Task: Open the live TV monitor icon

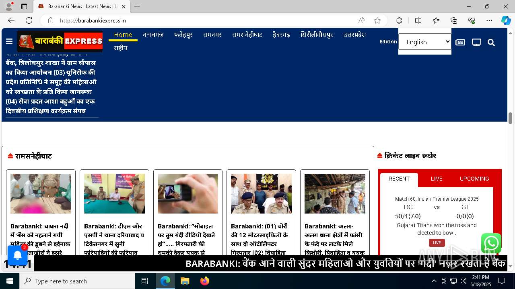Action: (476, 42)
